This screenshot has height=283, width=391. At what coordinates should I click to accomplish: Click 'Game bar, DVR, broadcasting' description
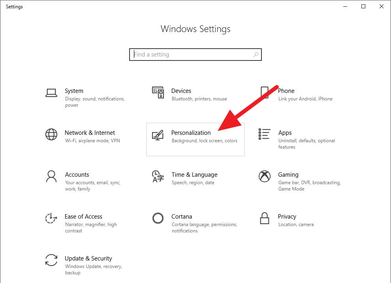pos(310,186)
